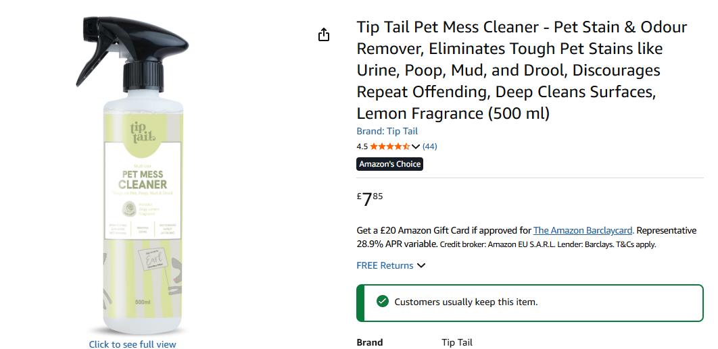Viewport: 718px width, 349px height.
Task: Open The Amazon Barclaycard link
Action: click(x=583, y=230)
